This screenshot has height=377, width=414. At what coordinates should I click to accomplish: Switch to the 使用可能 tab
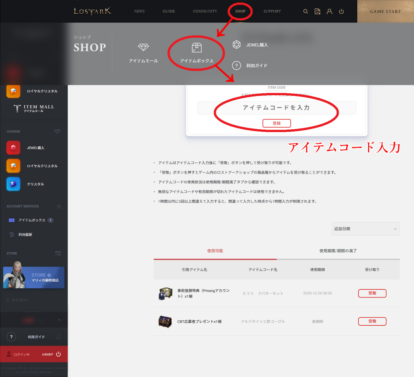215,251
